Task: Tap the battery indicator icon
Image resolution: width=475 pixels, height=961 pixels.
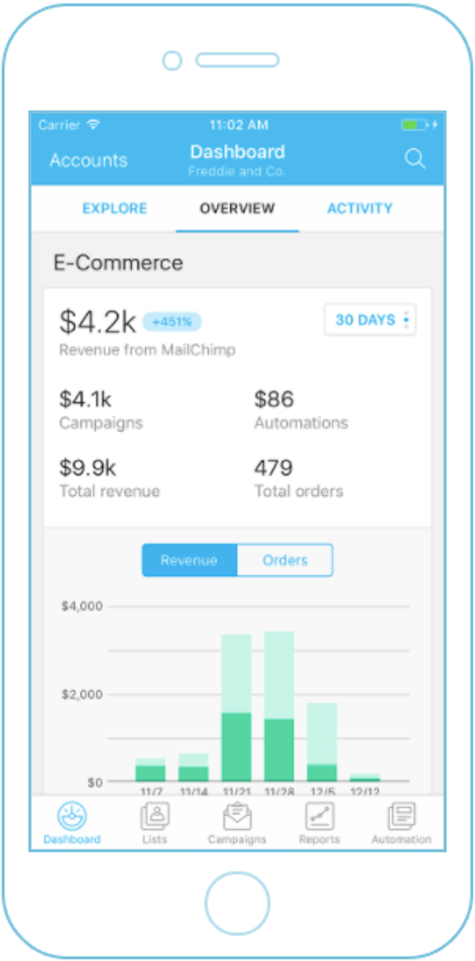Action: pos(414,125)
